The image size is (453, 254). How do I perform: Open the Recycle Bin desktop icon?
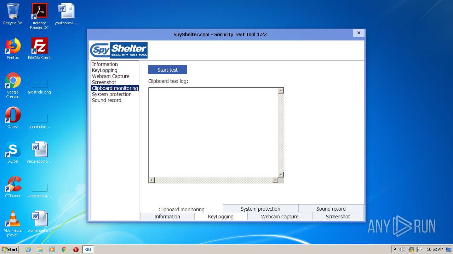13,14
